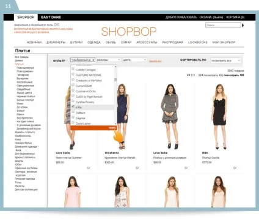
Task: Select Детская коллекция in sidebar
Action: point(26,190)
